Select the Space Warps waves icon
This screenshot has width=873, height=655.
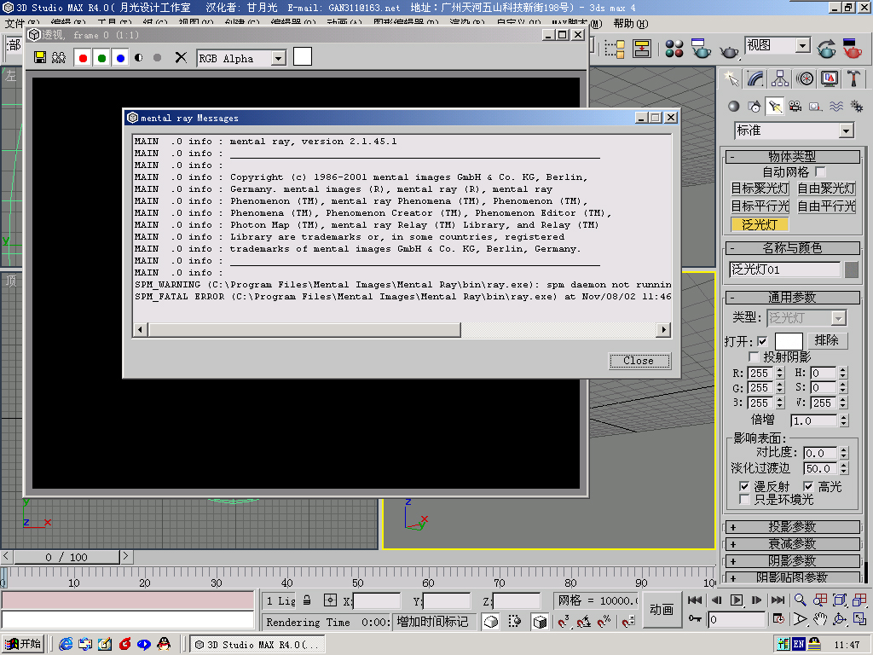tap(836, 106)
